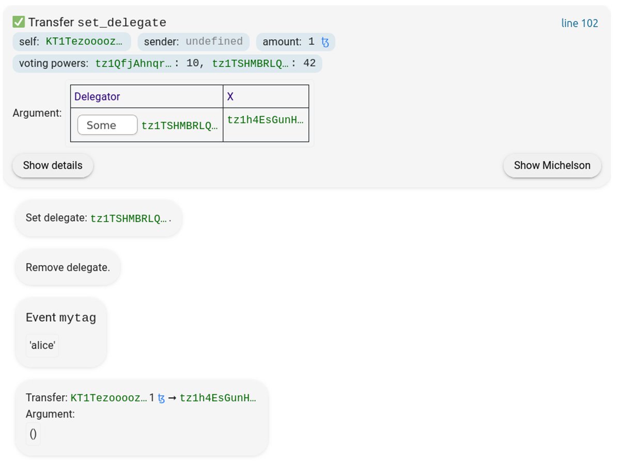The image size is (620, 466).
Task: Click the Transfer set_delegate title
Action: click(97, 23)
